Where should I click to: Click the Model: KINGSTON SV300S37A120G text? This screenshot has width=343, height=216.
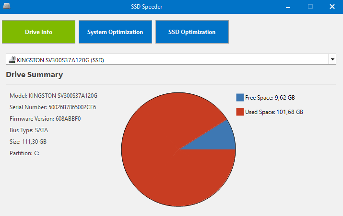(x=53, y=96)
